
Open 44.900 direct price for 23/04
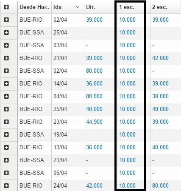point(94,122)
